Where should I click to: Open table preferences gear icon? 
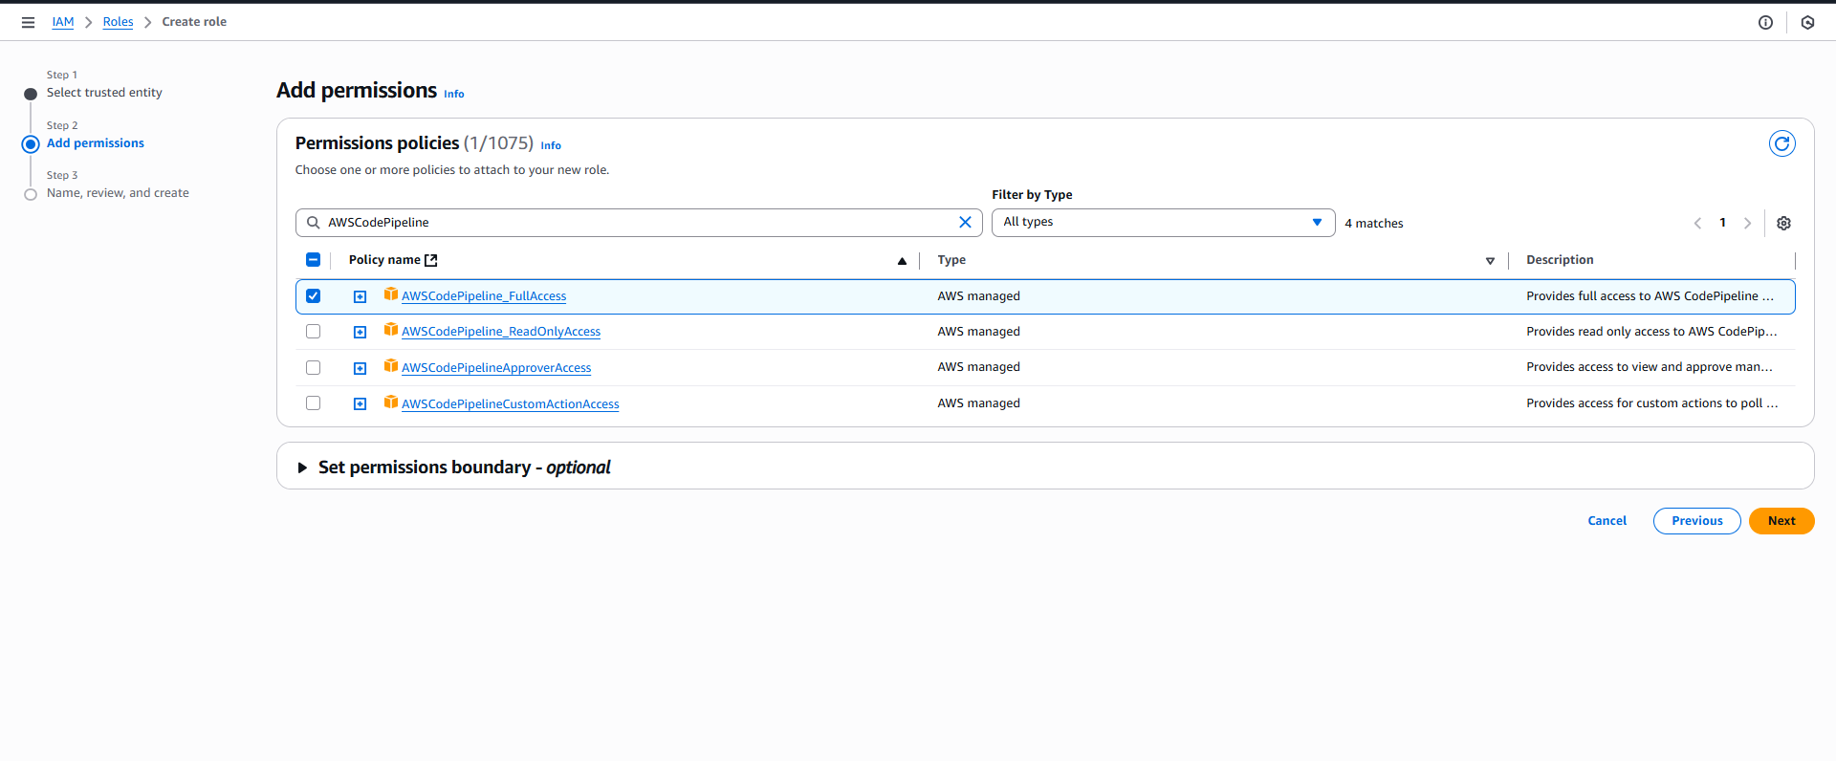tap(1783, 223)
